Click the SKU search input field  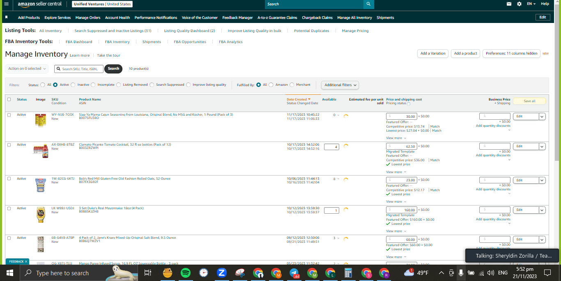coord(79,69)
